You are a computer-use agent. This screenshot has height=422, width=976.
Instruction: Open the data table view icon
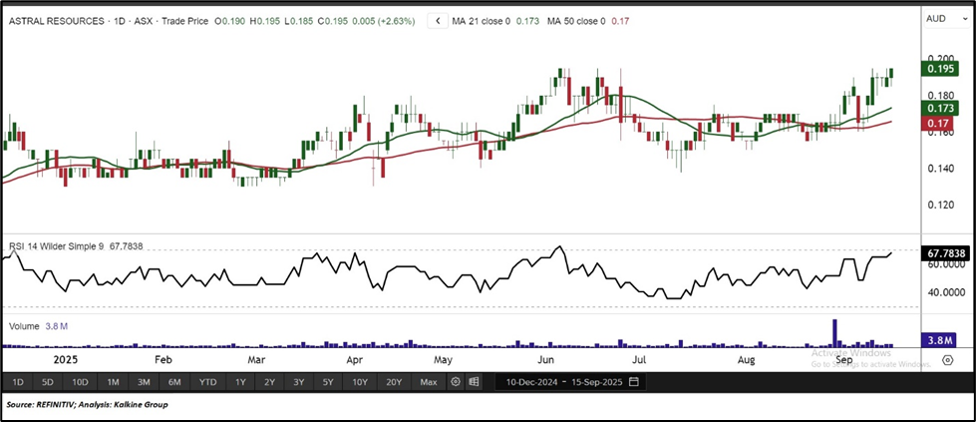[474, 381]
